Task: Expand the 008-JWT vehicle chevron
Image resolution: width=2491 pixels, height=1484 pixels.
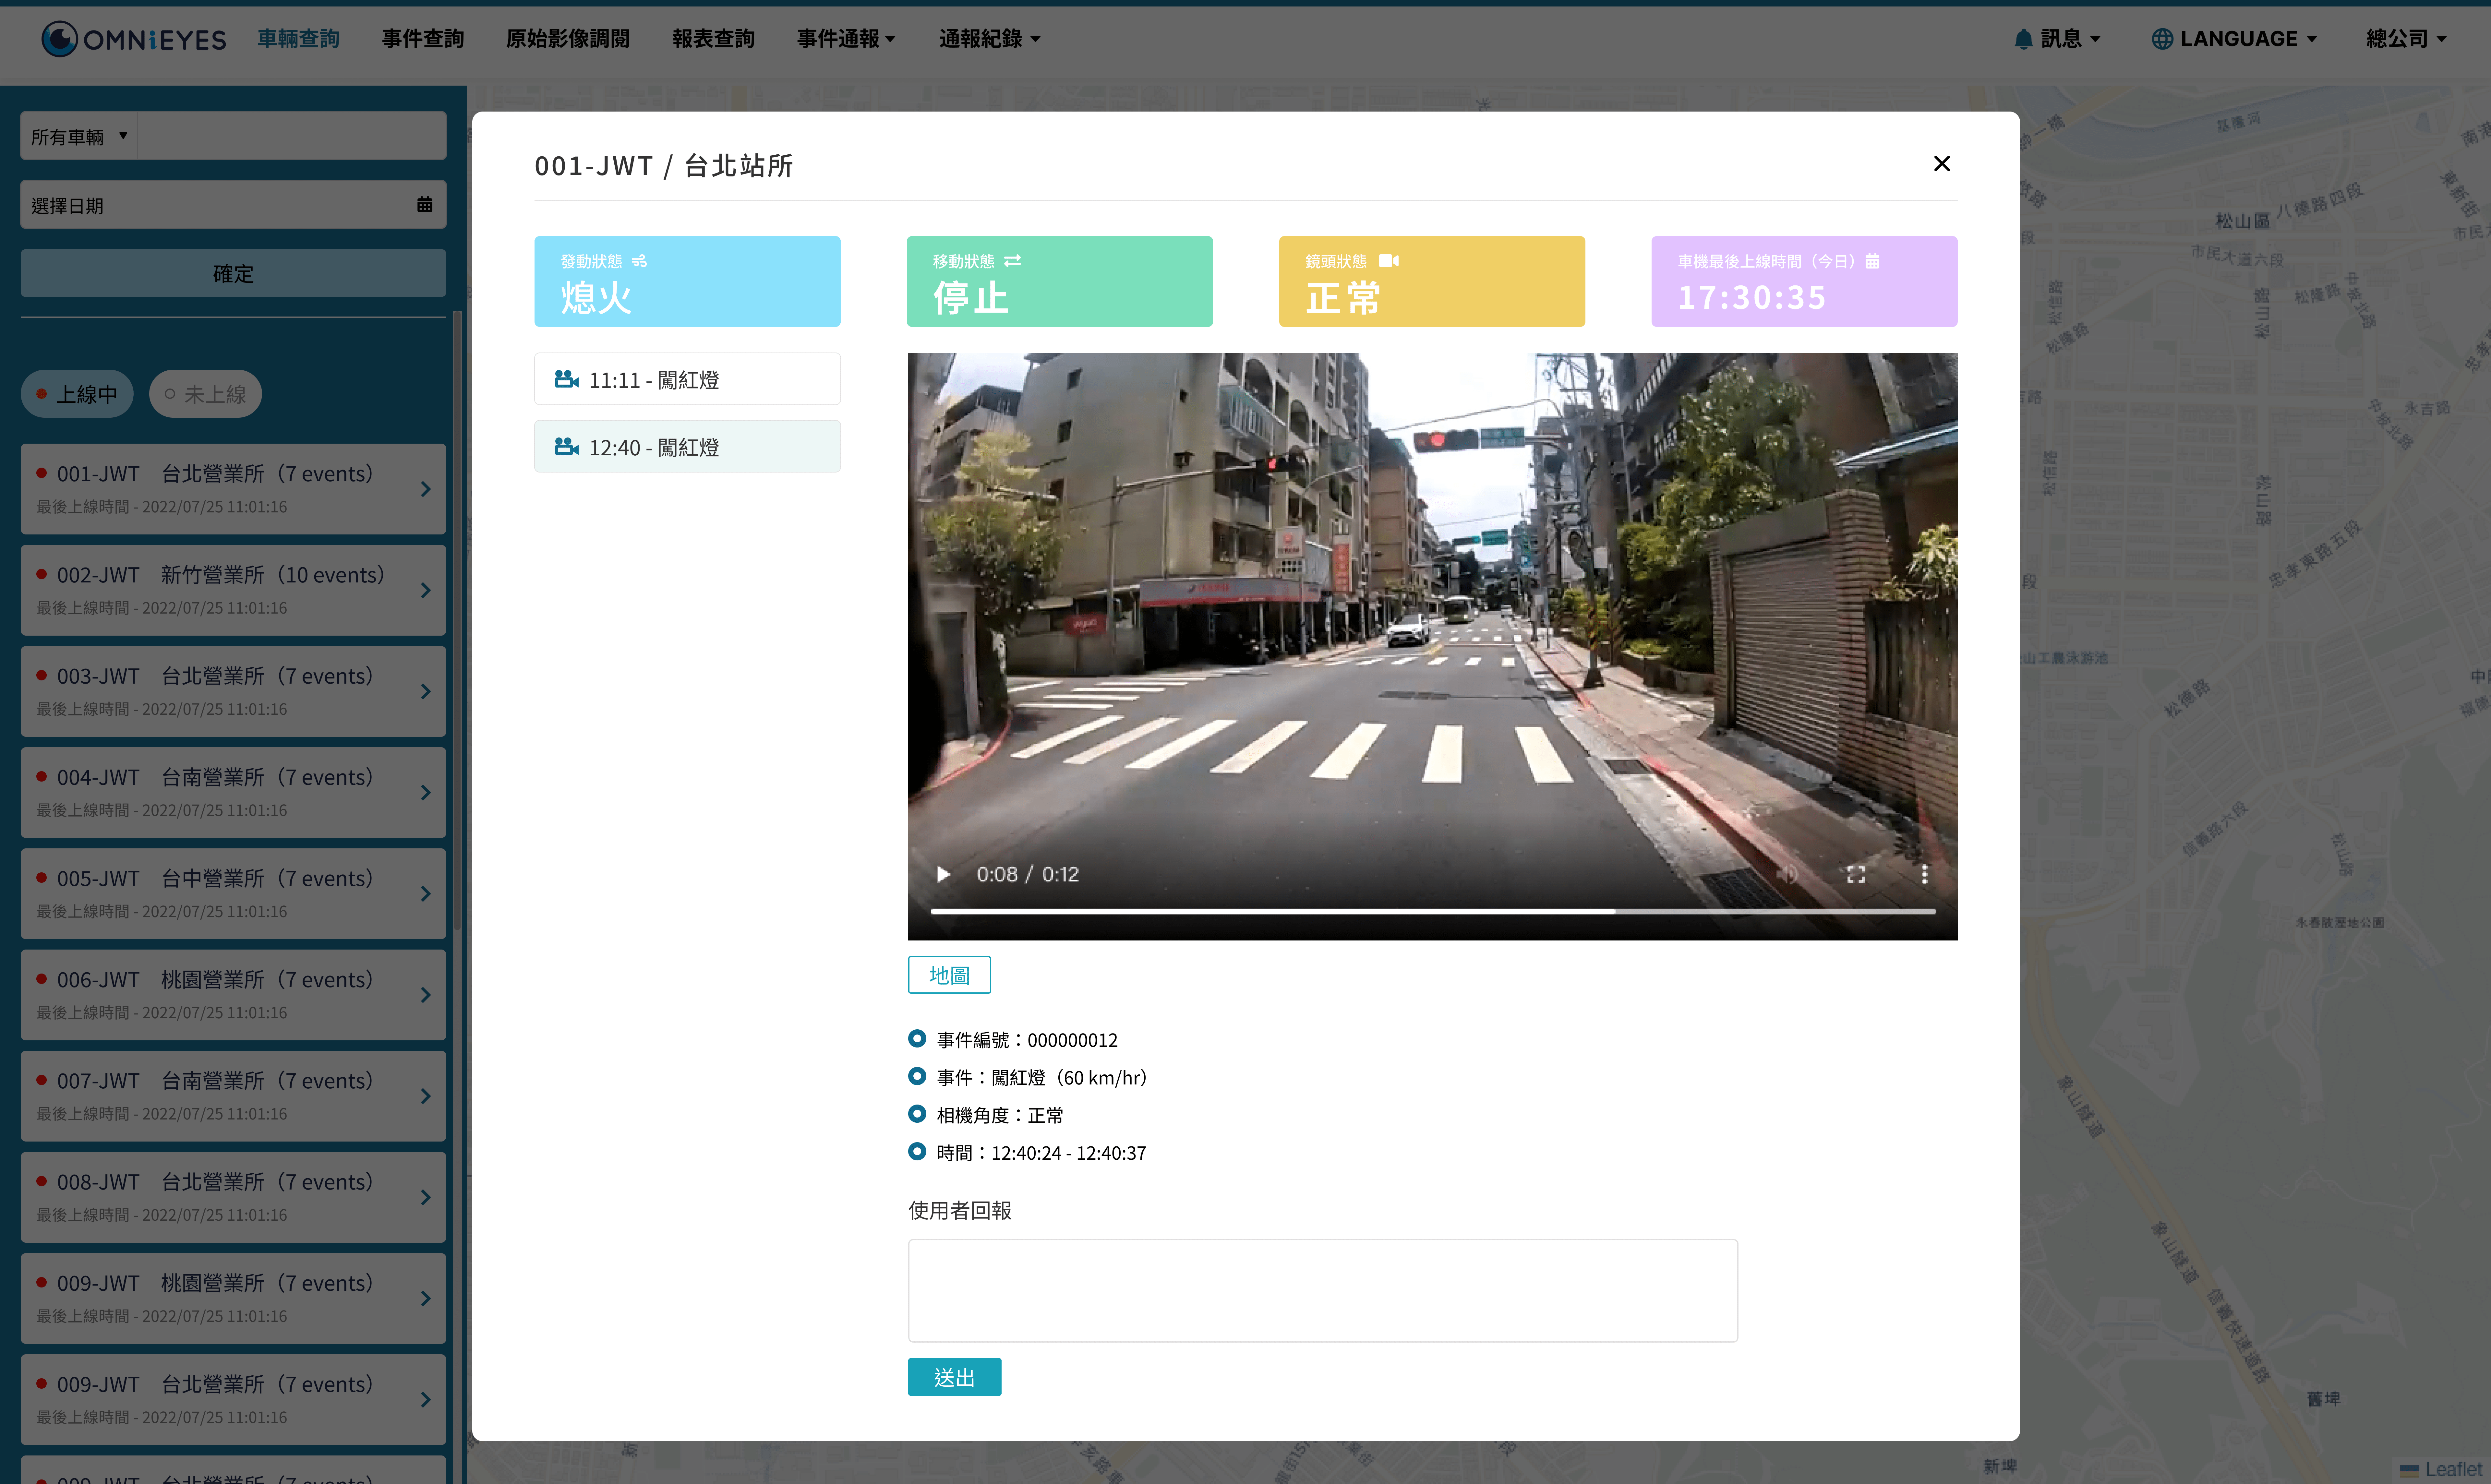Action: (x=426, y=1197)
